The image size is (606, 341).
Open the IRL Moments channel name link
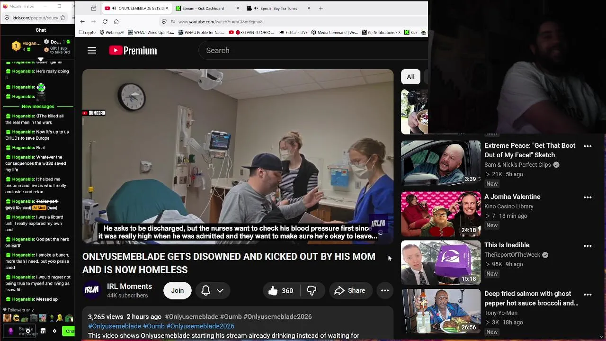click(x=129, y=286)
